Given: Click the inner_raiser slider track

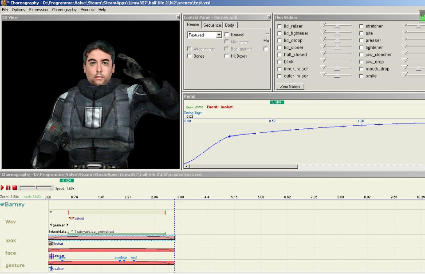Looking at the screenshot, I should [x=336, y=68].
